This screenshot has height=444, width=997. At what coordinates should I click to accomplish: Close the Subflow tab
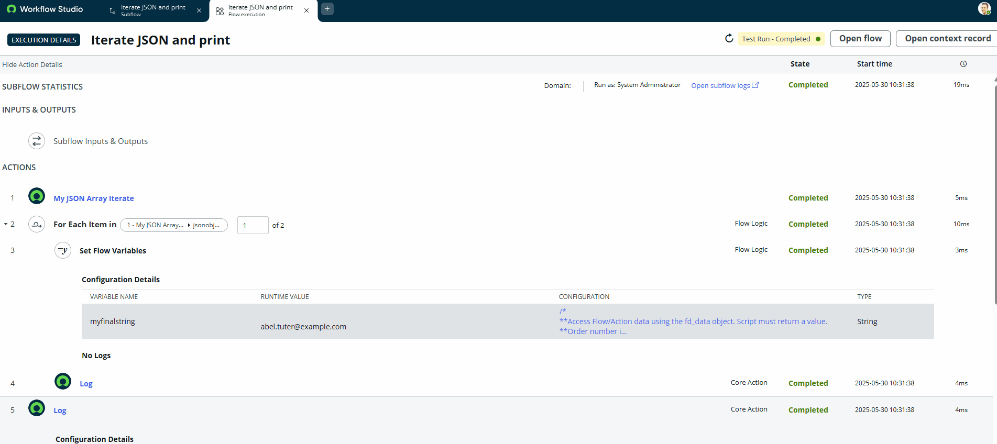(x=199, y=10)
